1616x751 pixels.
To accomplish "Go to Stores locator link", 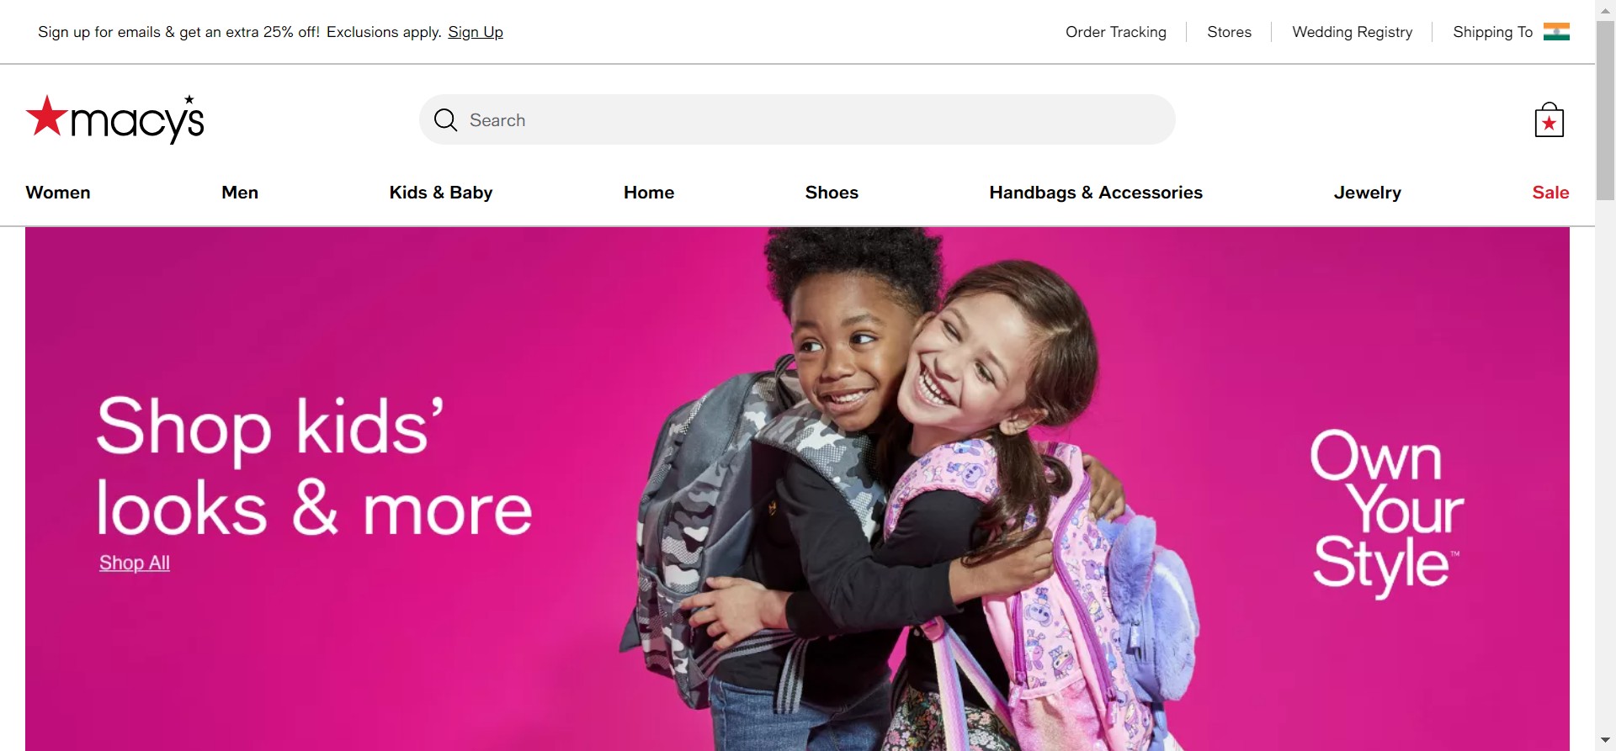I will pyautogui.click(x=1230, y=32).
